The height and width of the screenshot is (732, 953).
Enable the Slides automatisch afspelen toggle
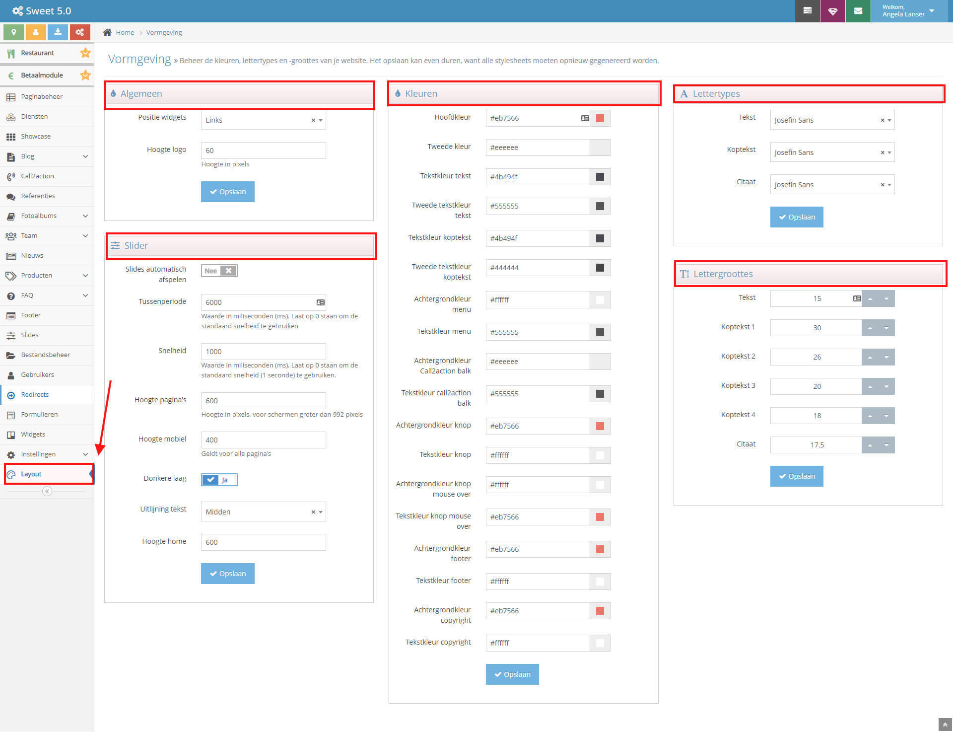[x=219, y=271]
